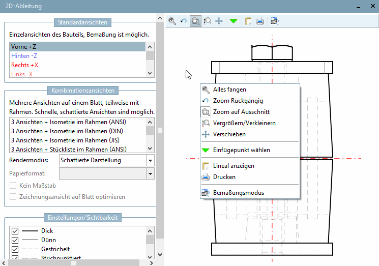
Task: Select the Hinten -Z view entry
Action: (x=23, y=56)
